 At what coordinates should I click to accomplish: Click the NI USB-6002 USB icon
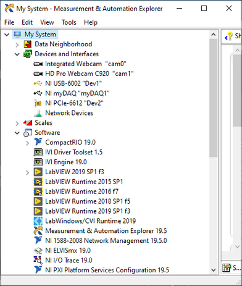pyautogui.click(x=38, y=83)
